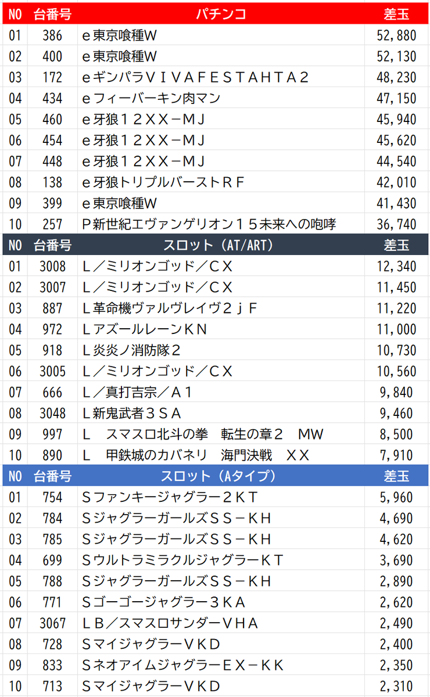
Task: Click the 差玉 value 52,130
Action: (x=397, y=56)
